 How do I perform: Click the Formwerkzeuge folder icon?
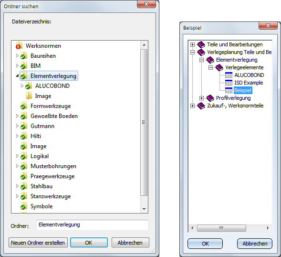[24, 106]
